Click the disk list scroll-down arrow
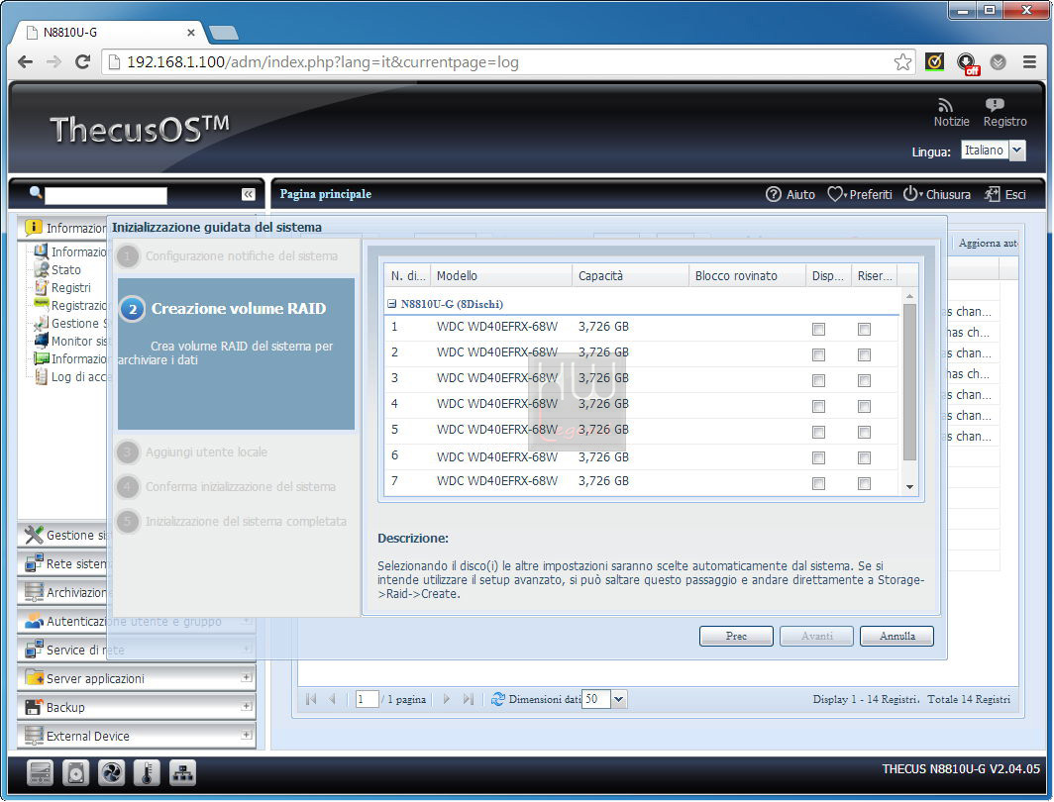Image resolution: width=1054 pixels, height=802 pixels. (x=909, y=487)
